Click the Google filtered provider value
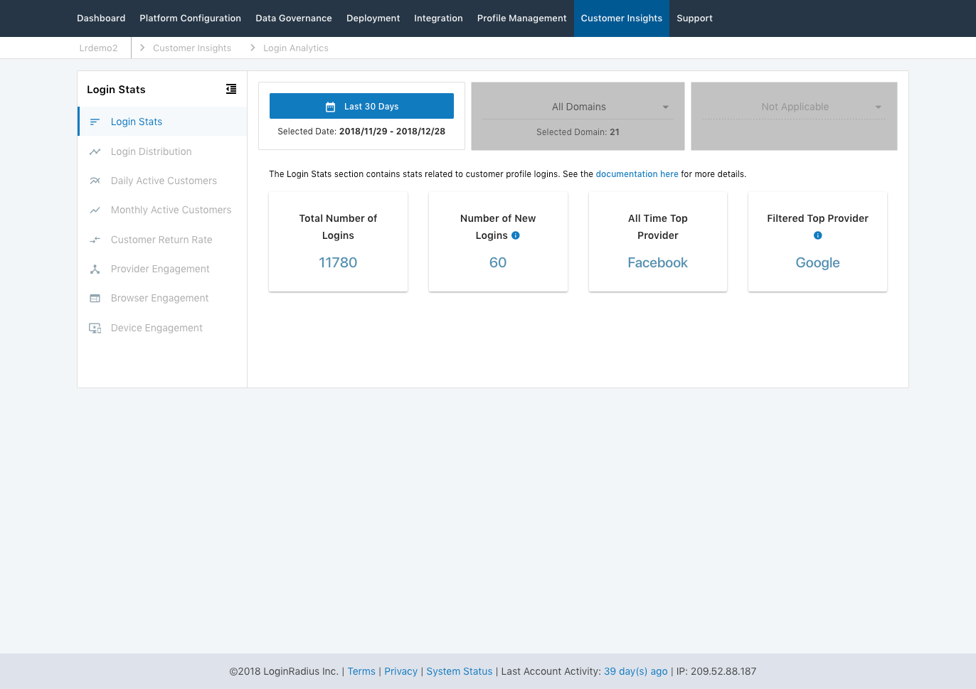This screenshot has height=689, width=976. tap(818, 262)
